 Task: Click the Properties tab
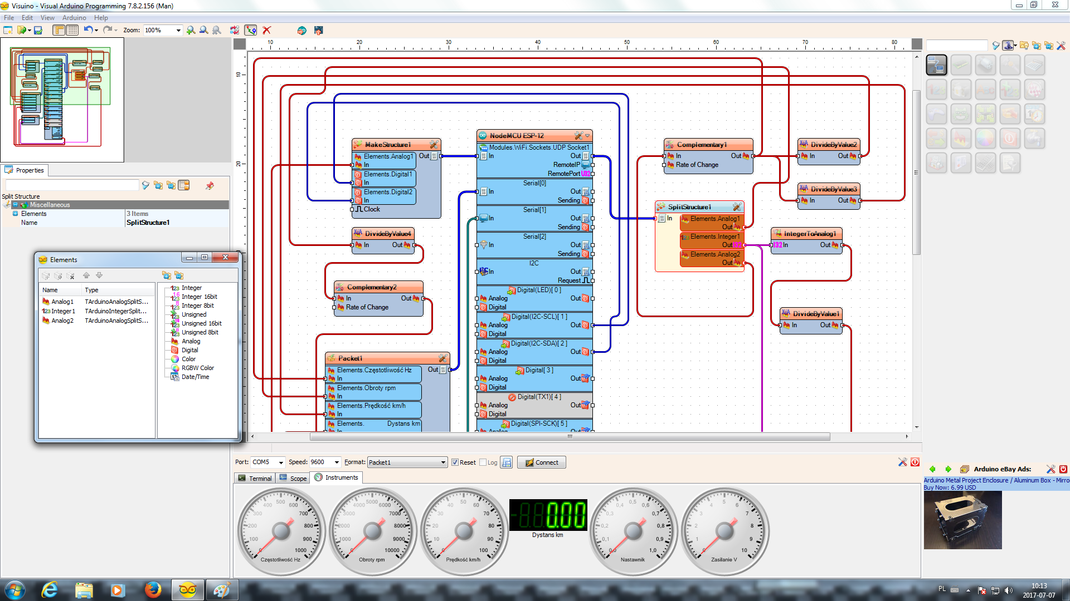point(25,170)
